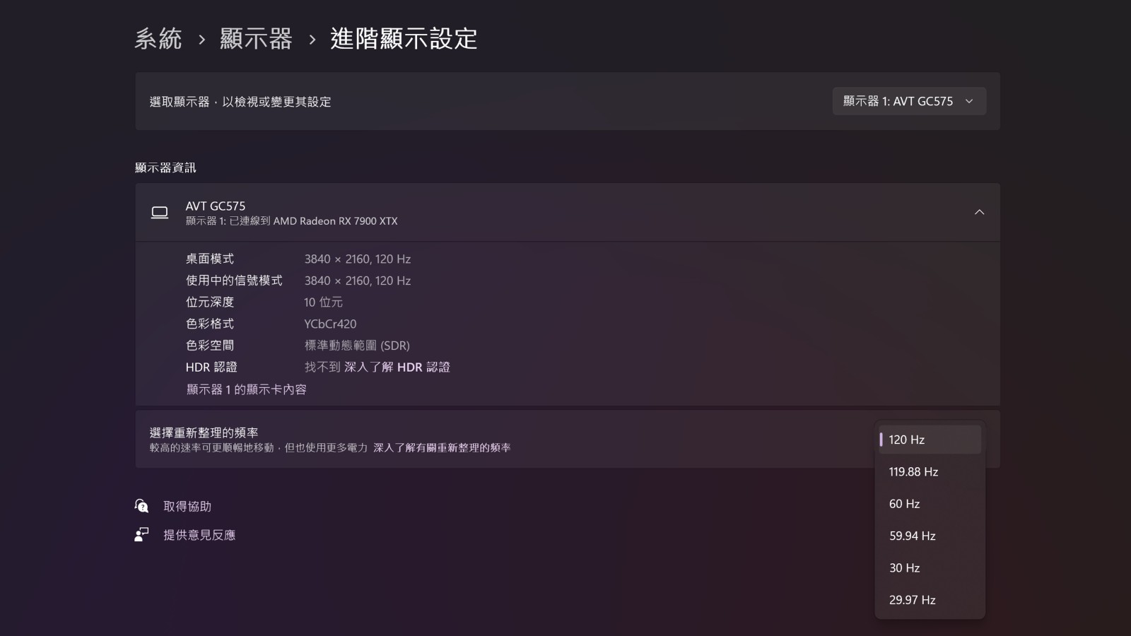This screenshot has width=1131, height=636.
Task: Click 位元深度 value 10 位元
Action: coord(323,302)
